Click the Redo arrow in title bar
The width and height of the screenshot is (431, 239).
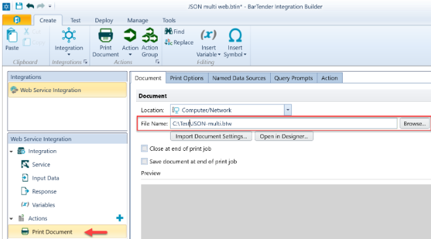click(41, 6)
